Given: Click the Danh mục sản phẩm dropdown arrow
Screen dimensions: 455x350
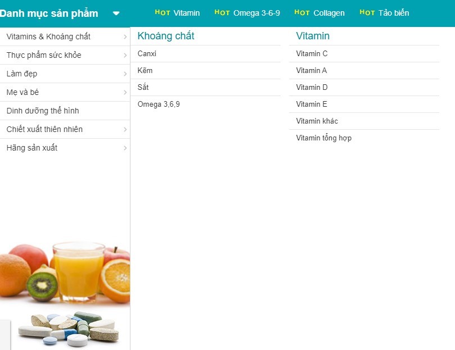Looking at the screenshot, I should click(x=116, y=13).
